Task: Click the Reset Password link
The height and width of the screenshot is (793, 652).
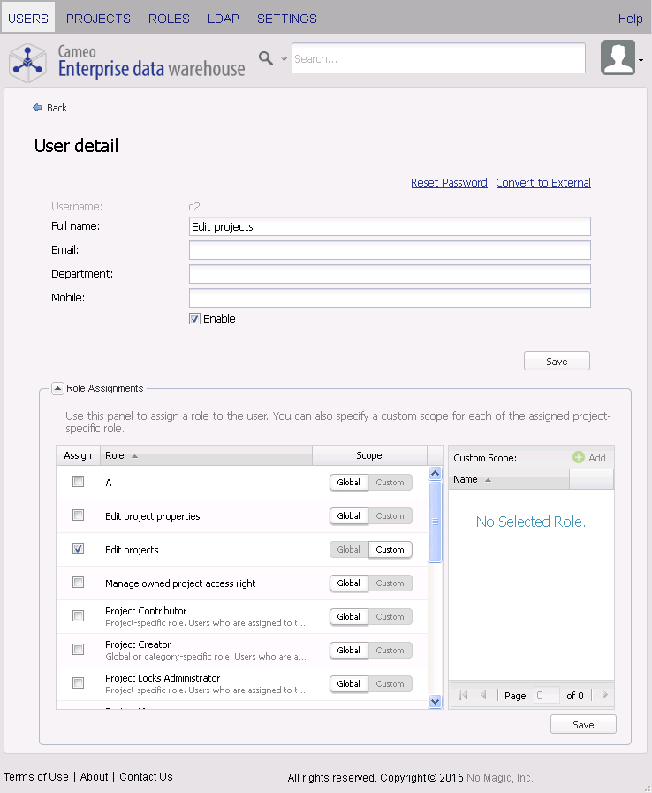Action: 449,183
